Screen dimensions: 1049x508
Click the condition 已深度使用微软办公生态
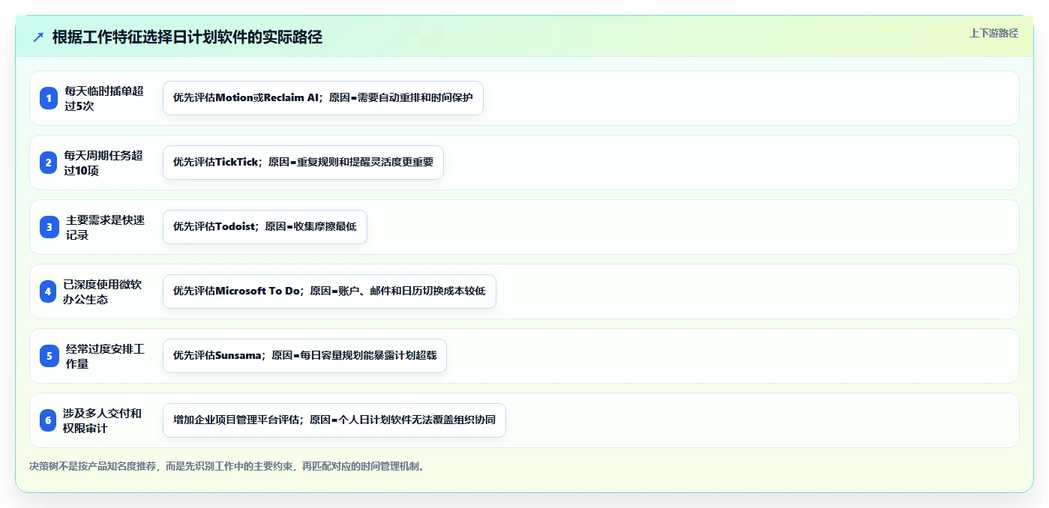point(104,291)
